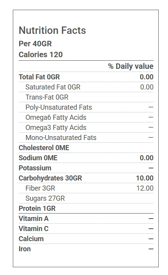Click the Sodium 0ME label
Screen dimensions: 168x275
[38, 158]
